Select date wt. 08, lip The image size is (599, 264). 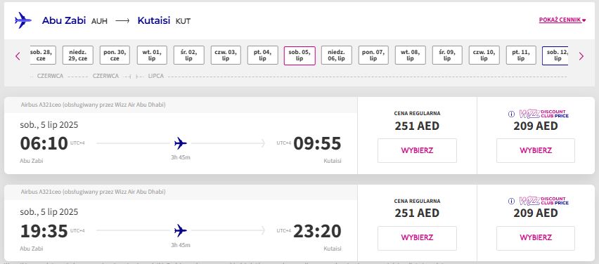pos(411,55)
